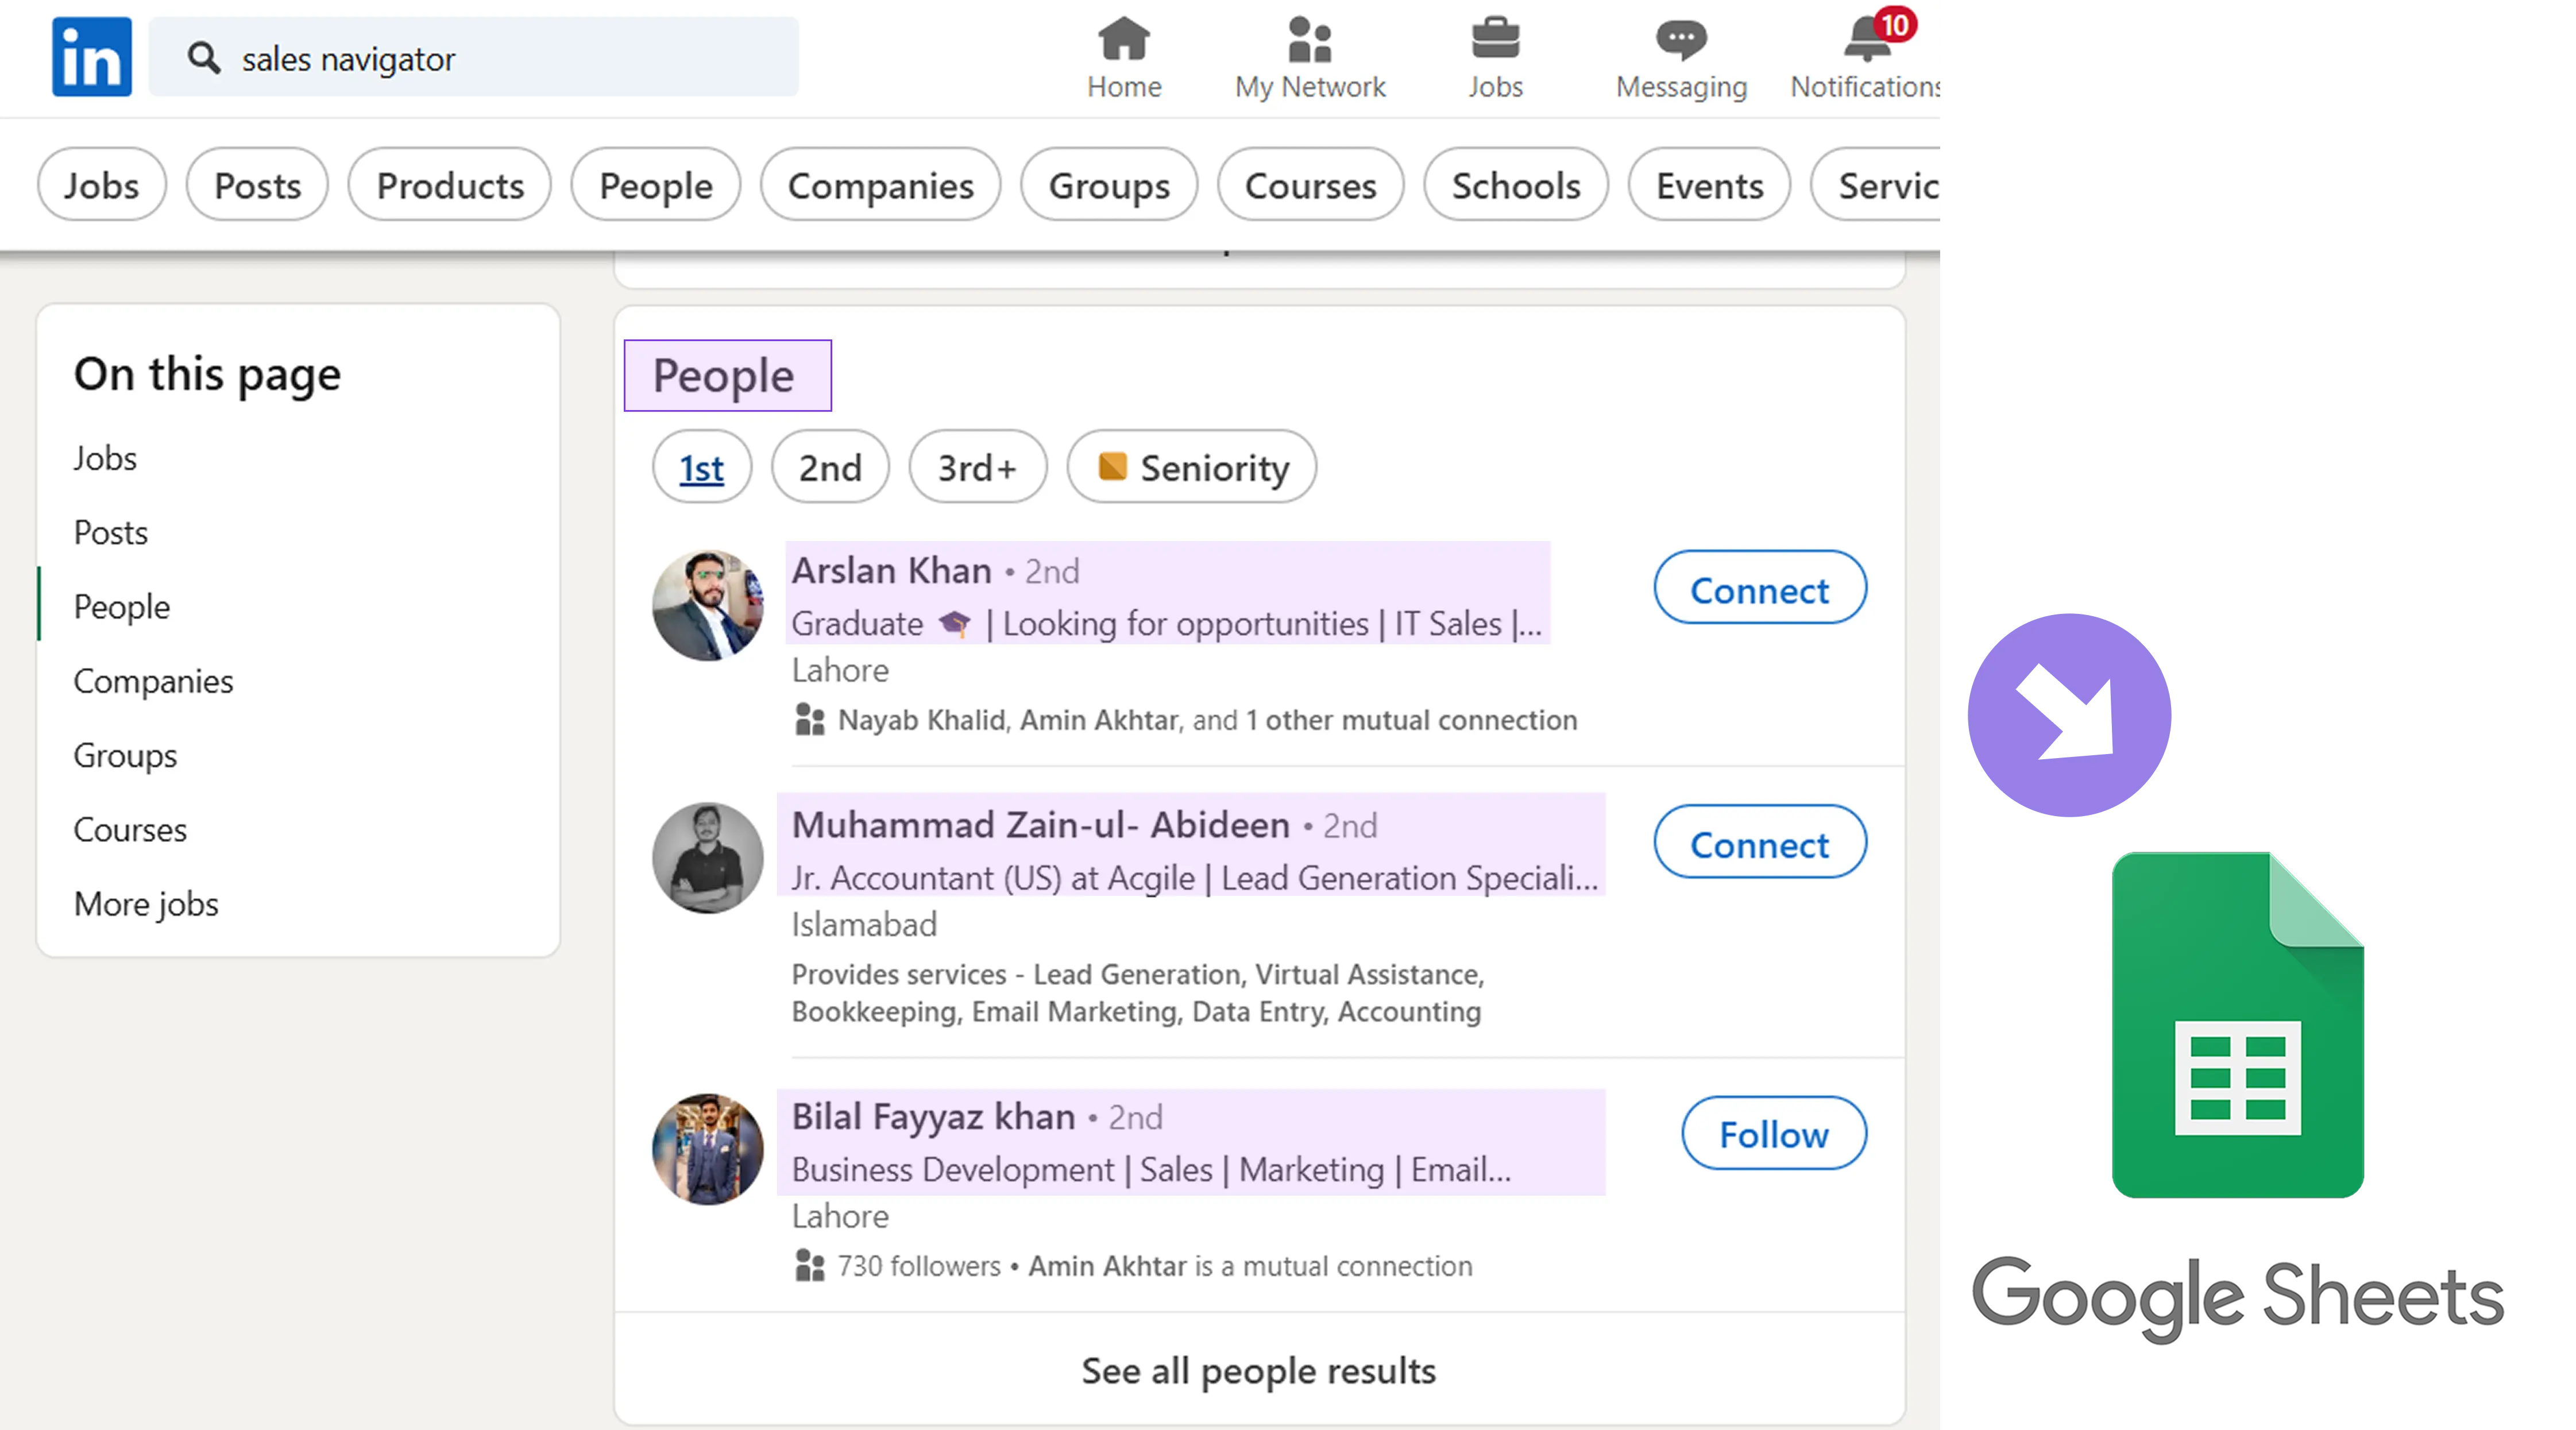Image resolution: width=2576 pixels, height=1430 pixels.
Task: Click 'On this page' heading
Action: [207, 375]
